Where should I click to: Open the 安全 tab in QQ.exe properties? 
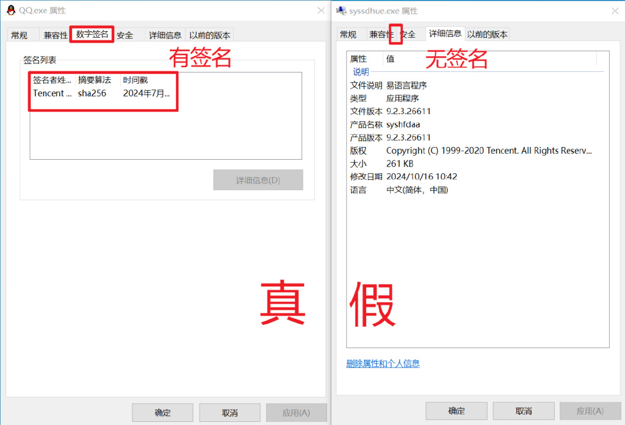tap(125, 35)
